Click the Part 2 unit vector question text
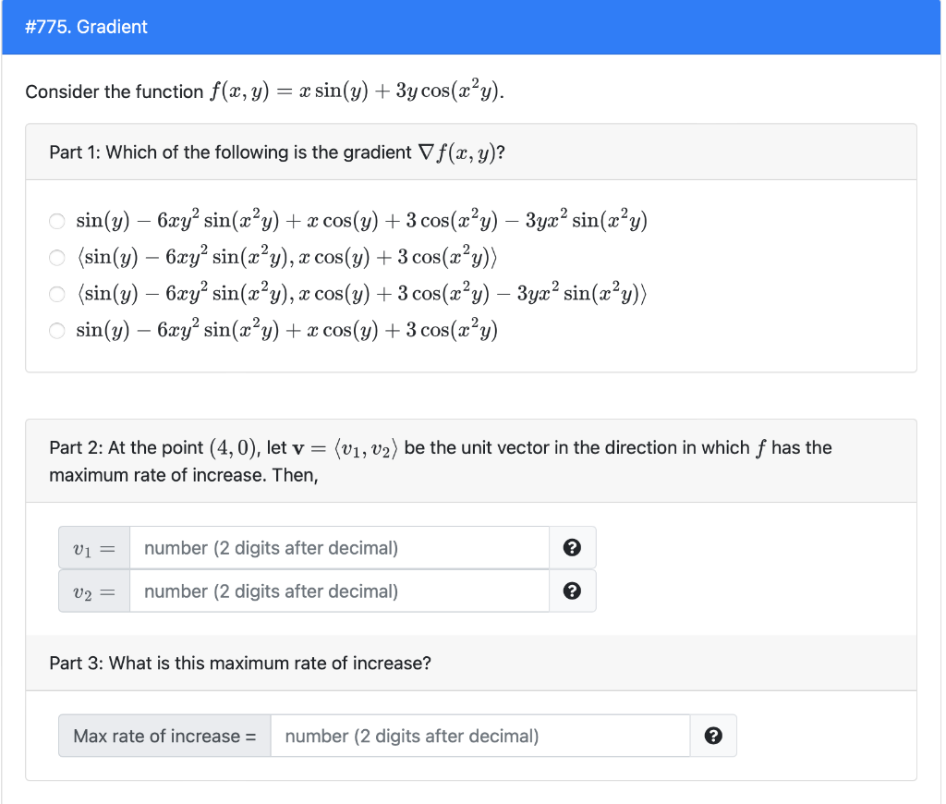The image size is (946, 804). pos(441,461)
